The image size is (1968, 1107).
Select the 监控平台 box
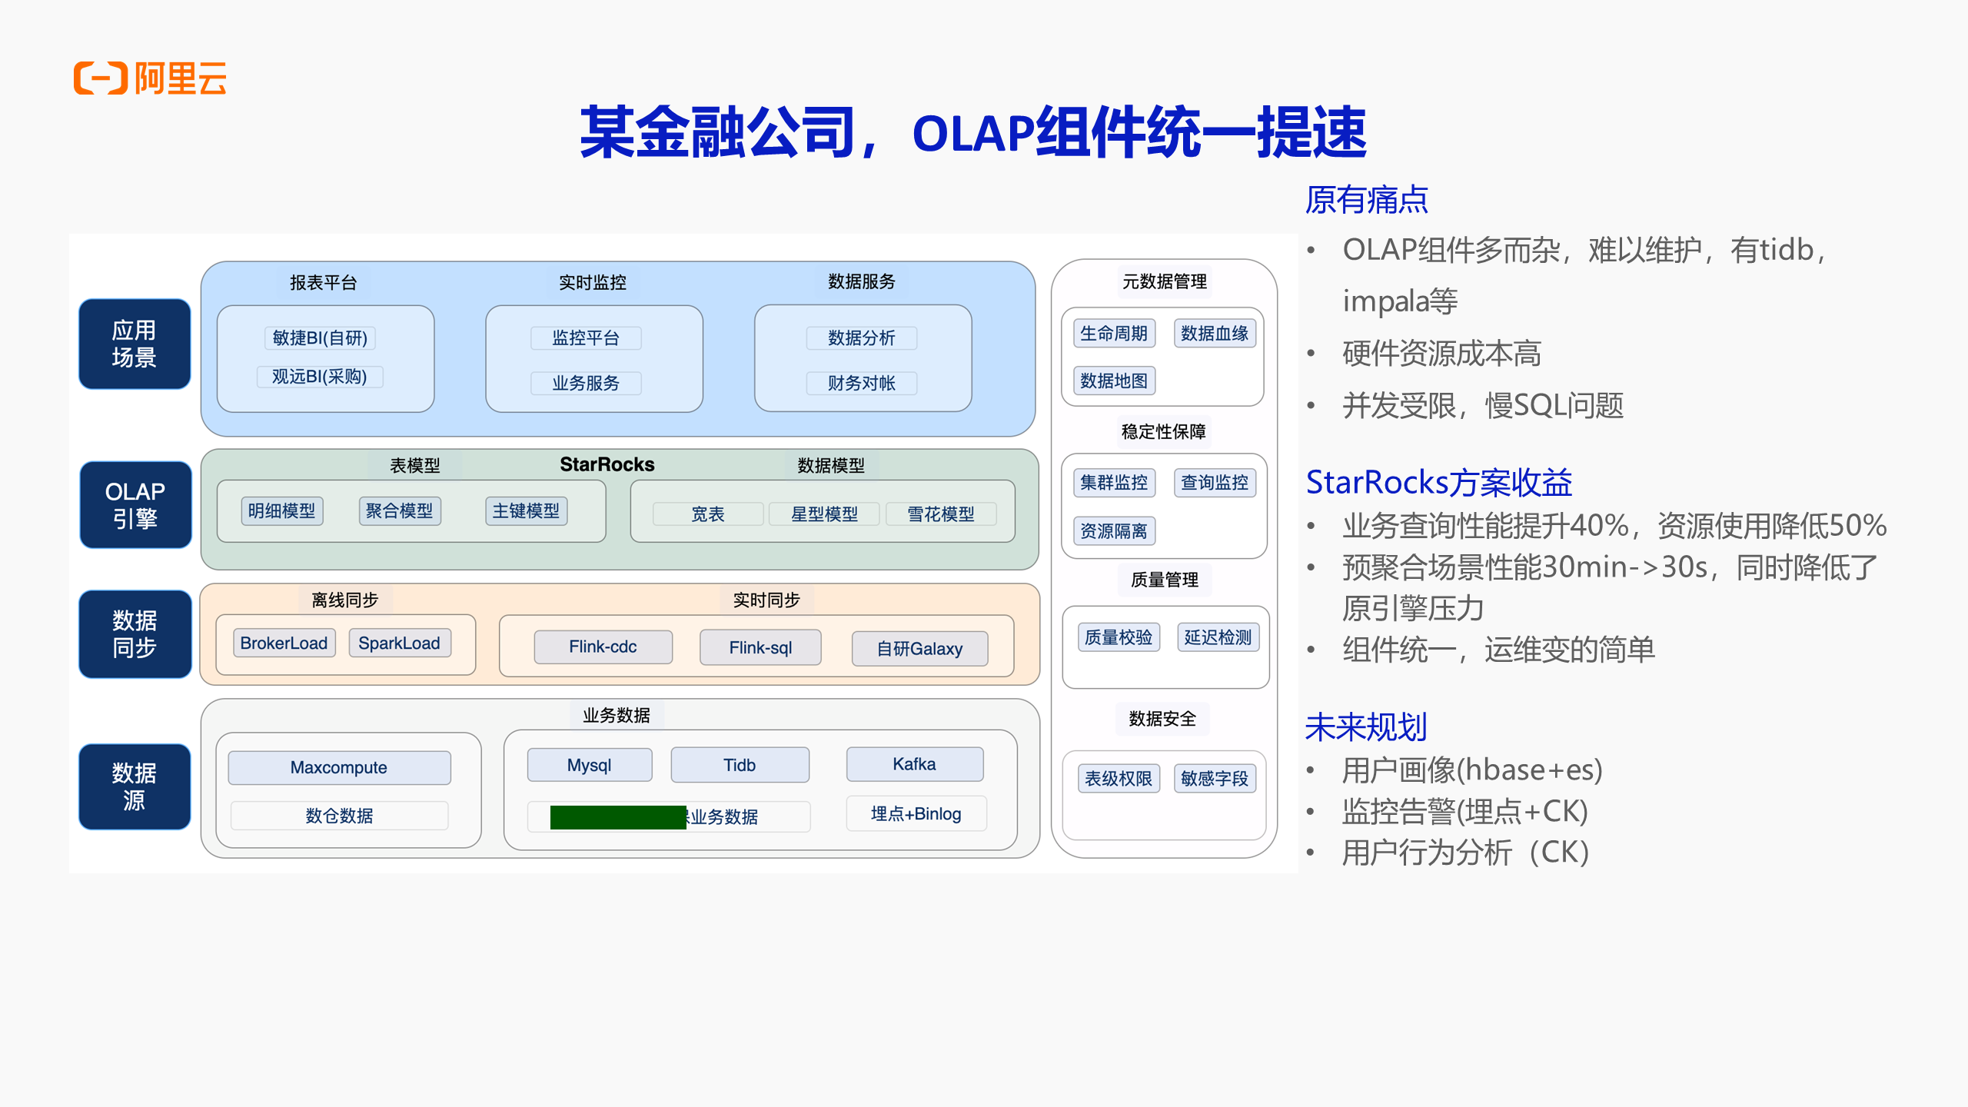tap(586, 337)
